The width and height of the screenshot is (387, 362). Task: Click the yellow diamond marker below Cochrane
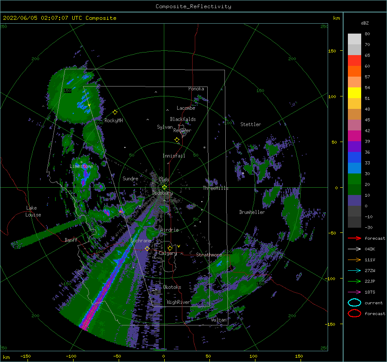147,249
